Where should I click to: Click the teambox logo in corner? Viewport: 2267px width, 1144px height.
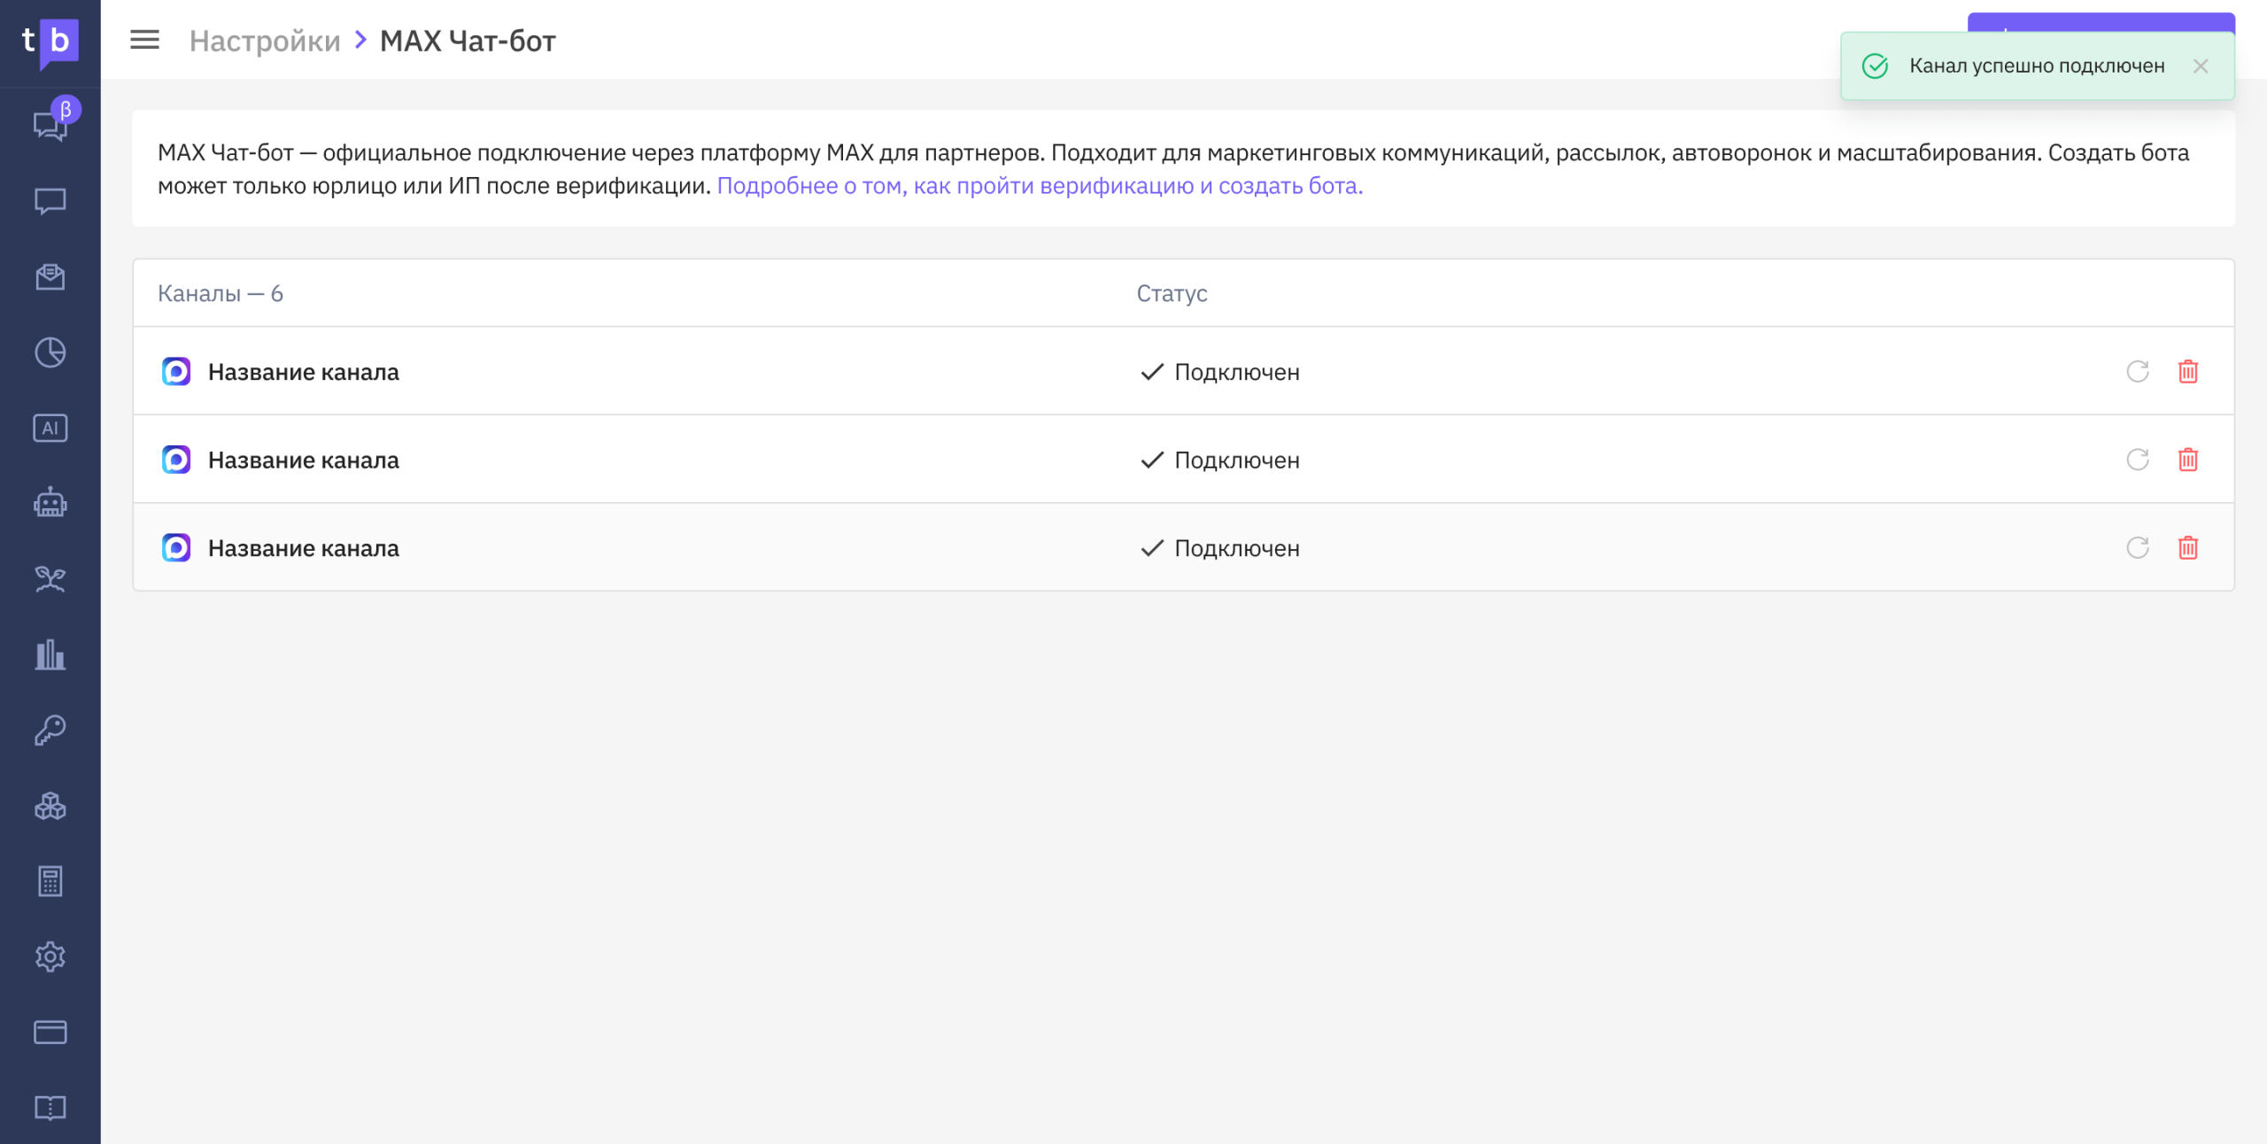[x=50, y=41]
